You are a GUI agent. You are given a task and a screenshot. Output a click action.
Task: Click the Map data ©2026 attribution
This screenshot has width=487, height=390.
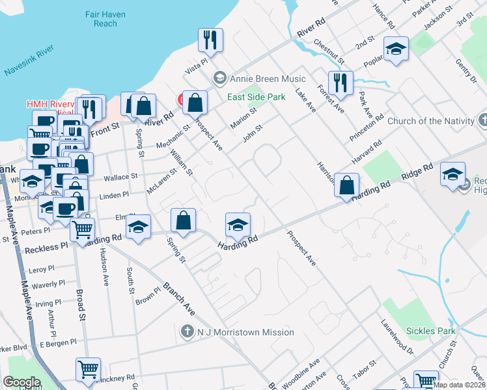460,385
